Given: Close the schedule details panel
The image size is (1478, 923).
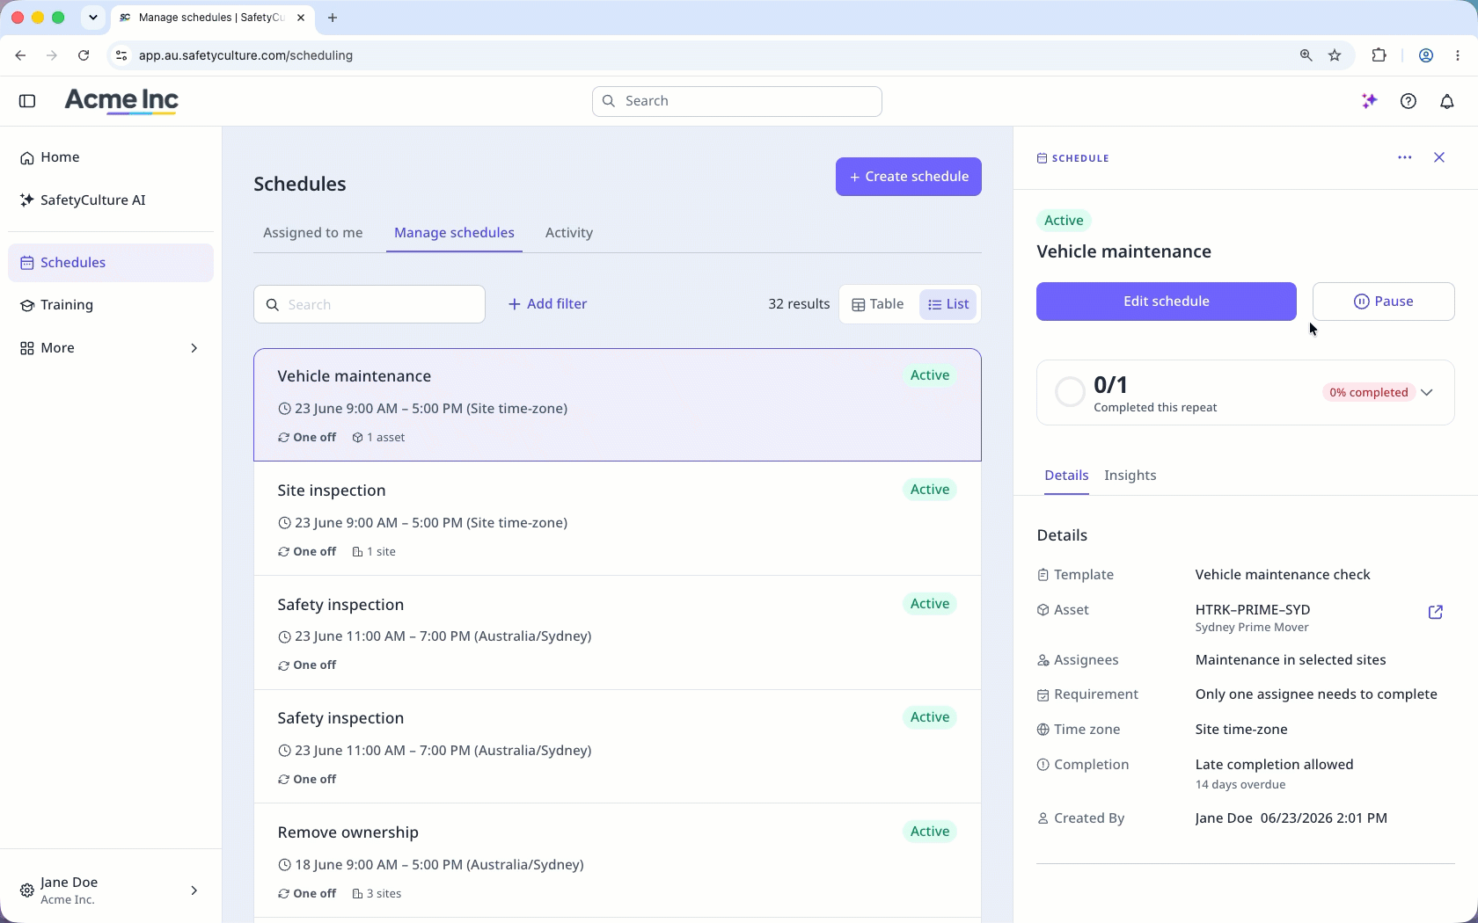Looking at the screenshot, I should coord(1439,157).
